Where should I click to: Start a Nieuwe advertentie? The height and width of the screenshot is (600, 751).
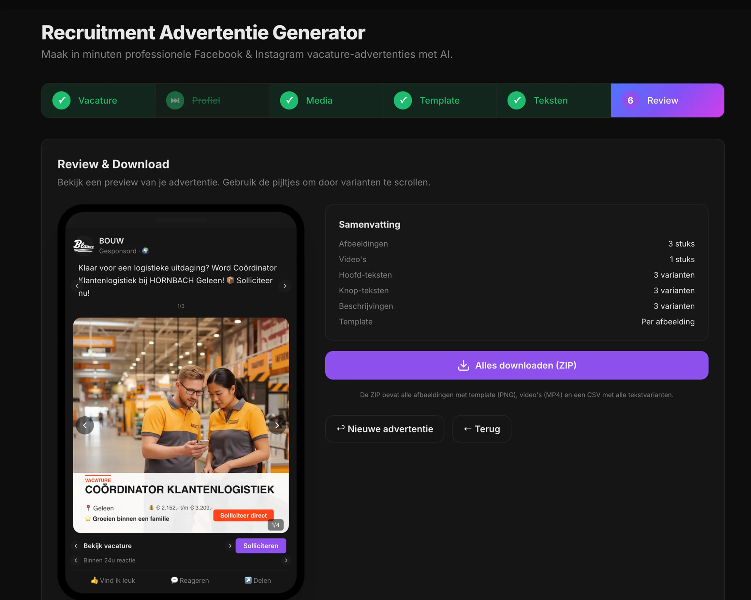(385, 429)
